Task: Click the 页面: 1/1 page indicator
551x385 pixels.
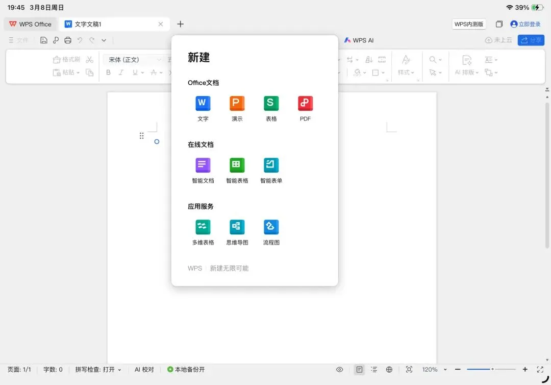Action: [19, 369]
